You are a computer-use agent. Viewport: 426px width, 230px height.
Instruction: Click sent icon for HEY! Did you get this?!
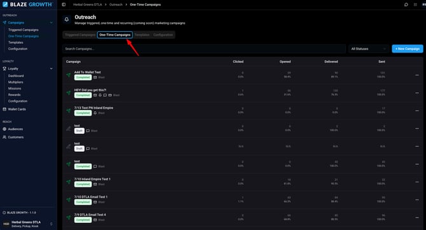(69, 93)
